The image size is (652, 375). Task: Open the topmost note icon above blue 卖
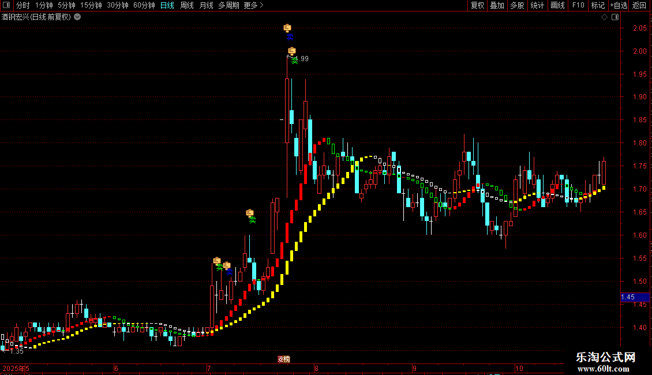point(287,28)
